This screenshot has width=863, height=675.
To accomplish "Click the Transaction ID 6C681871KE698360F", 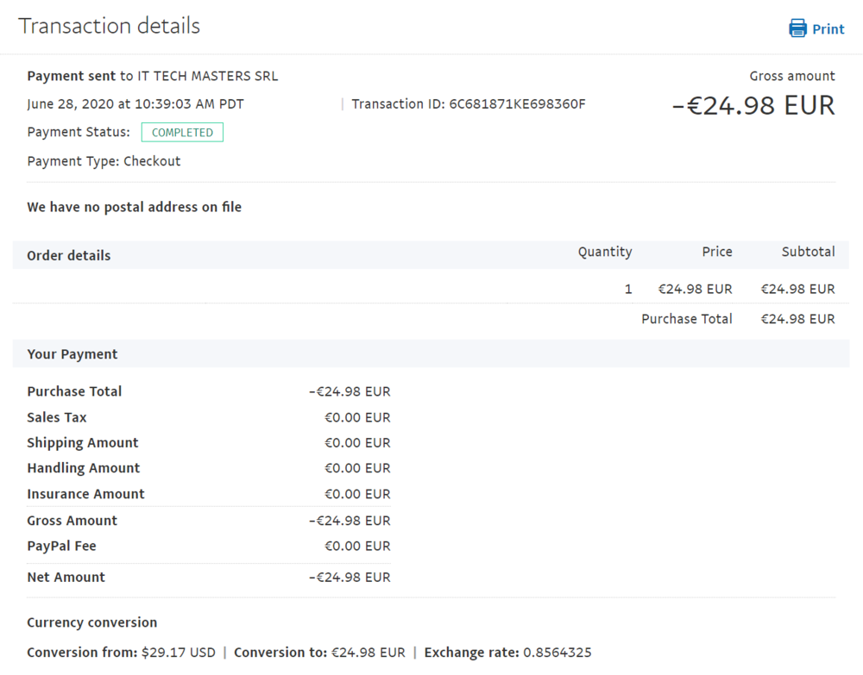I will 517,104.
